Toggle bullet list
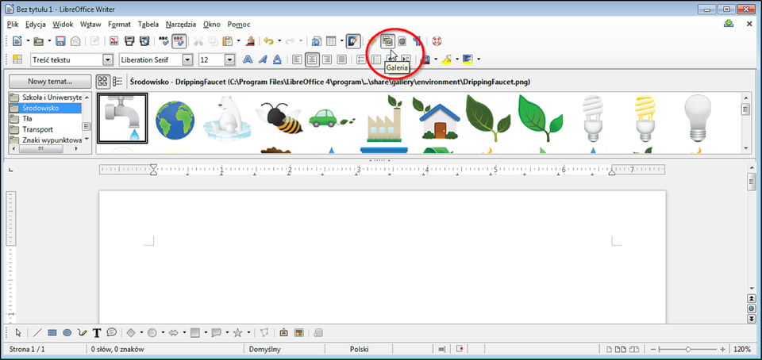Image resolution: width=762 pixels, height=360 pixels. click(x=376, y=59)
